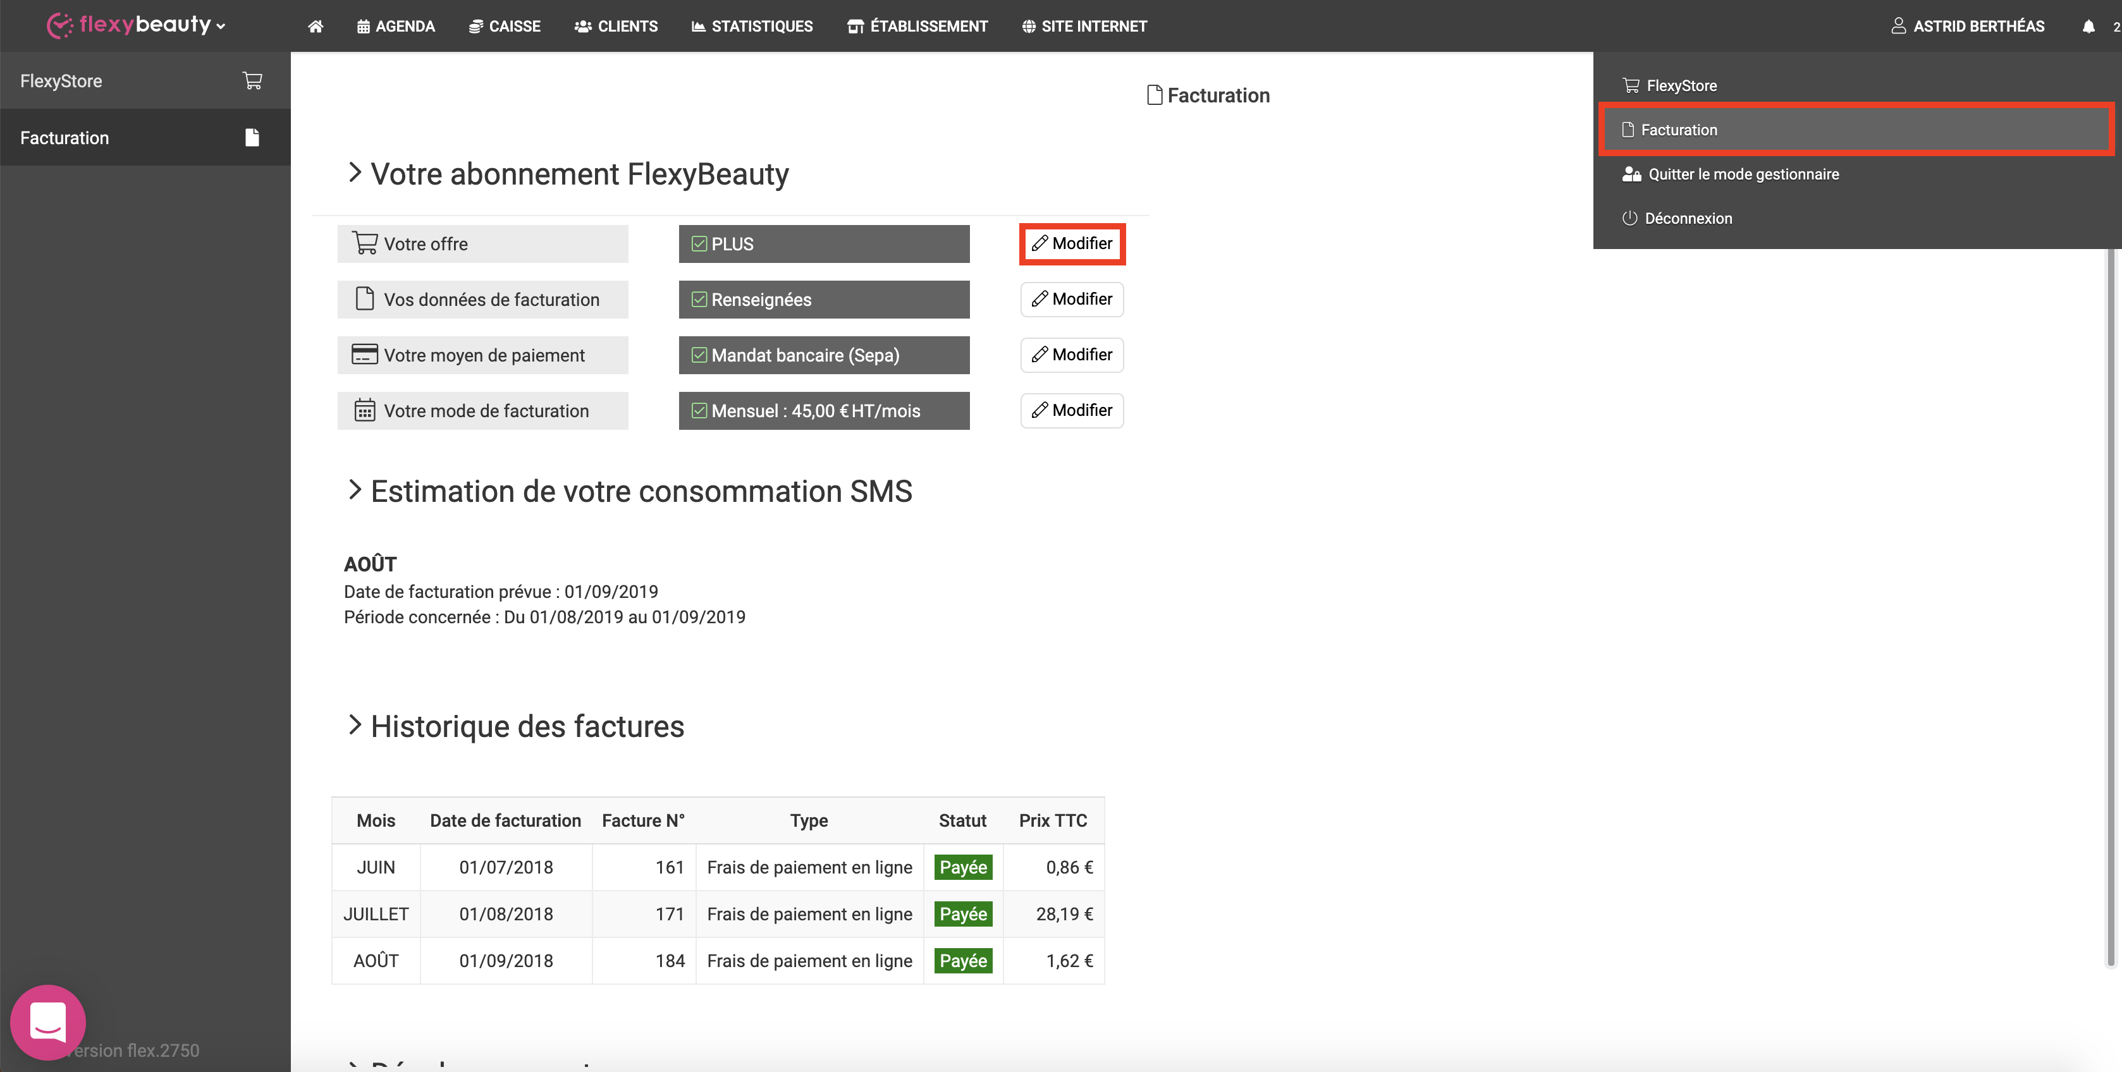Click the chart icon of Statistiques menu
This screenshot has height=1072, width=2122.
pyautogui.click(x=697, y=27)
